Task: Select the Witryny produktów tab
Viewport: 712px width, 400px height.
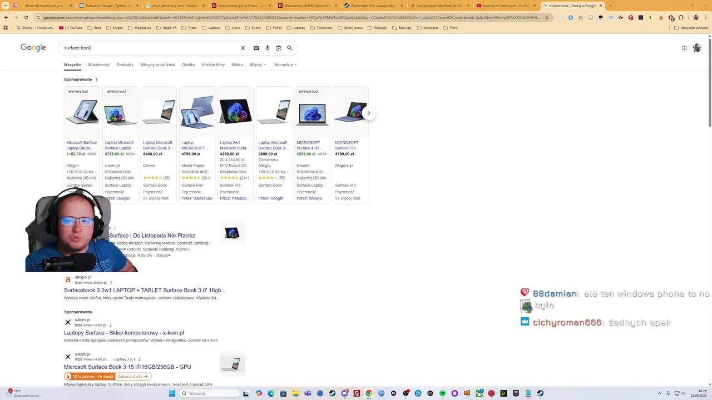Action: [157, 65]
